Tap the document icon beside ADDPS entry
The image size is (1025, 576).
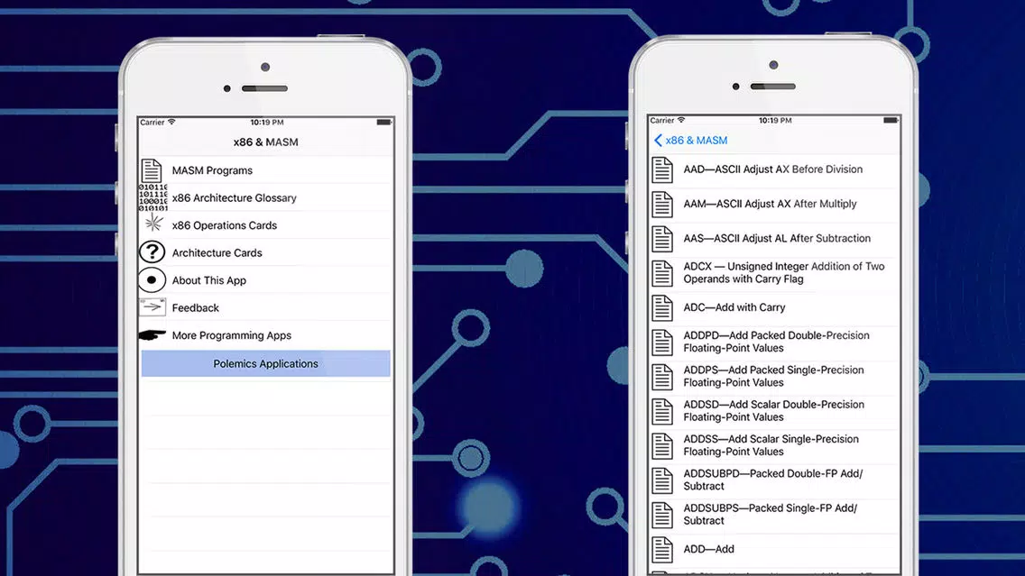click(x=662, y=378)
